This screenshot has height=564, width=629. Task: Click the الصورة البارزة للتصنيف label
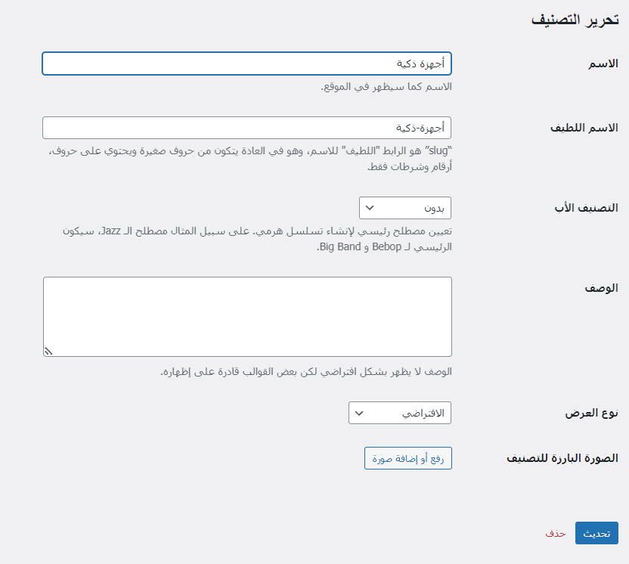point(562,458)
